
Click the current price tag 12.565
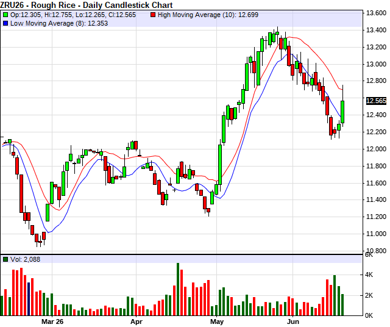(376, 101)
